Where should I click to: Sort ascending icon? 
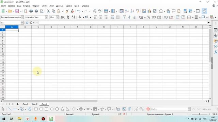tap(127, 11)
